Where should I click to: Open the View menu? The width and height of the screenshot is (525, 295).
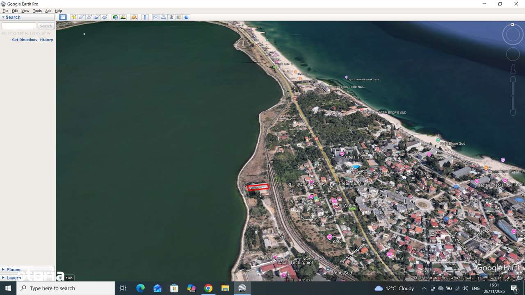coord(25,11)
